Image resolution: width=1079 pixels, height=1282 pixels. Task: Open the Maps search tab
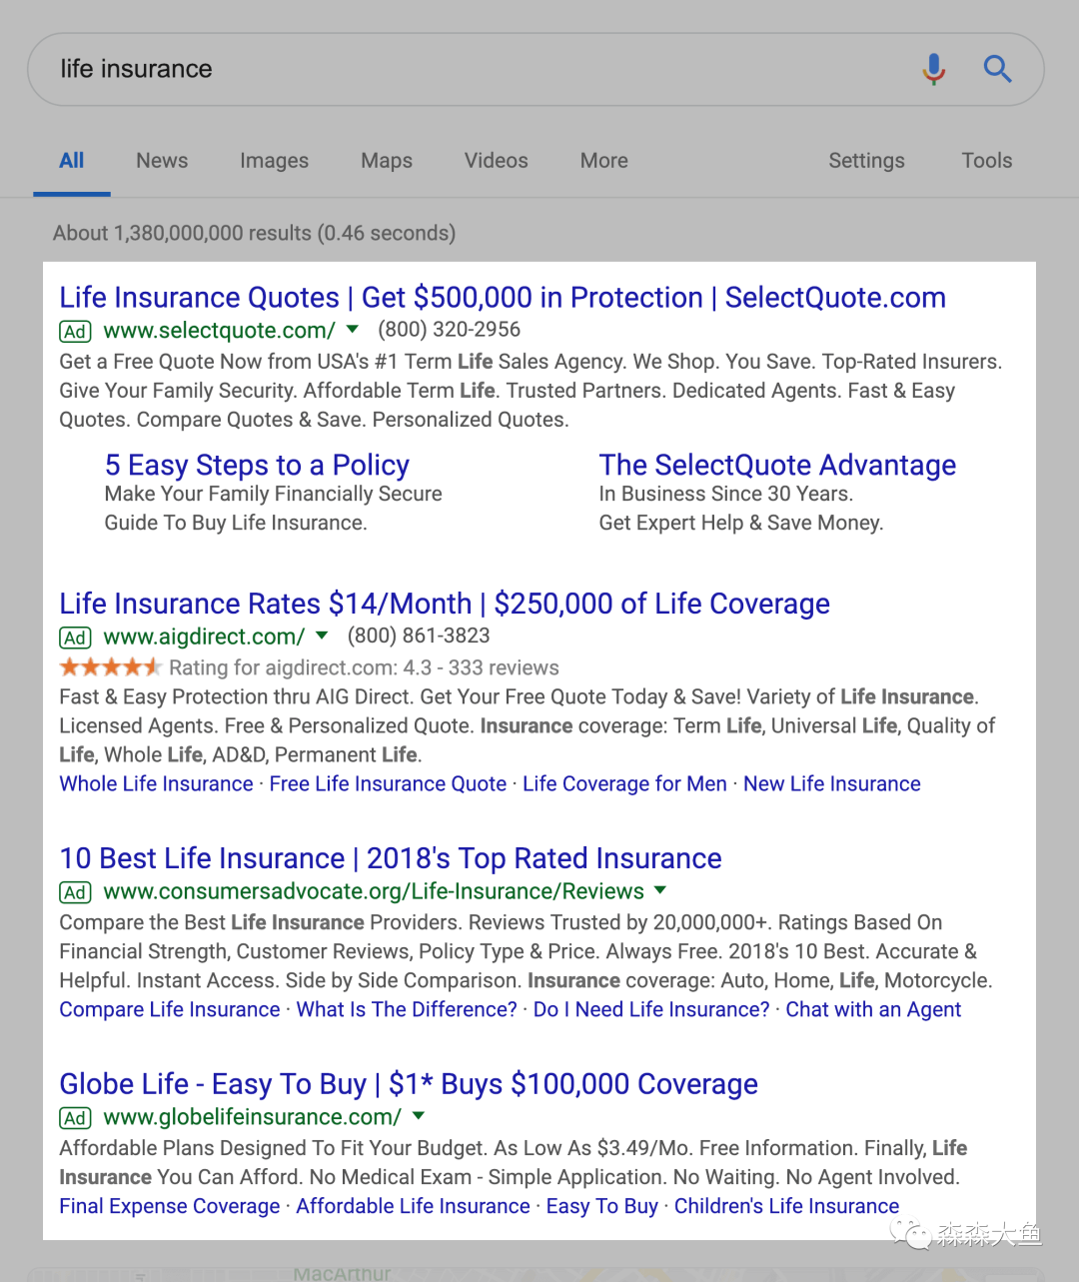point(387,161)
